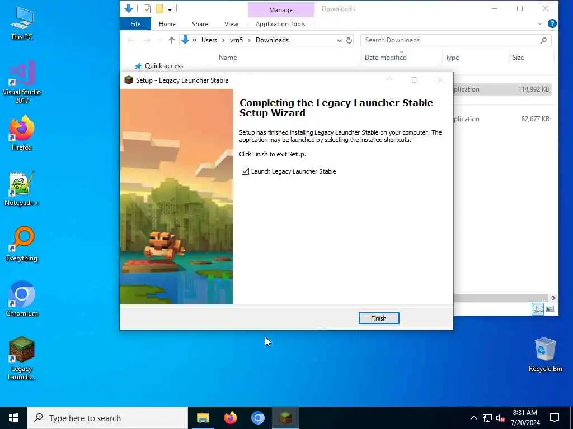Open Application Tools ribbon tab

click(280, 24)
